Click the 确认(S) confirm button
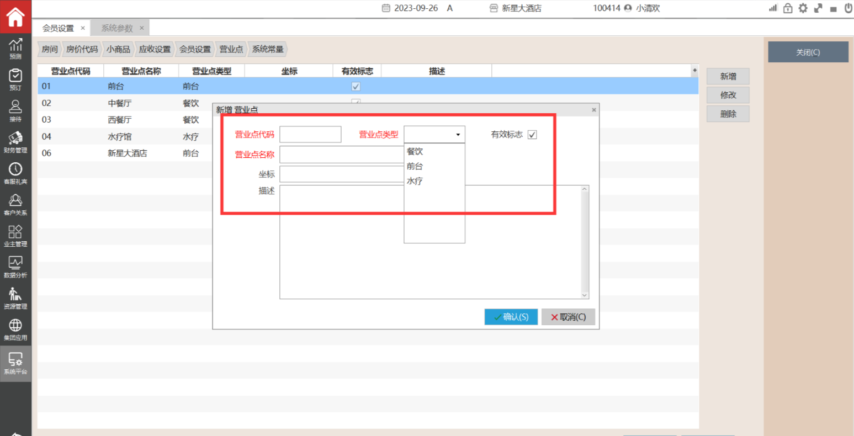This screenshot has height=436, width=854. (x=511, y=317)
